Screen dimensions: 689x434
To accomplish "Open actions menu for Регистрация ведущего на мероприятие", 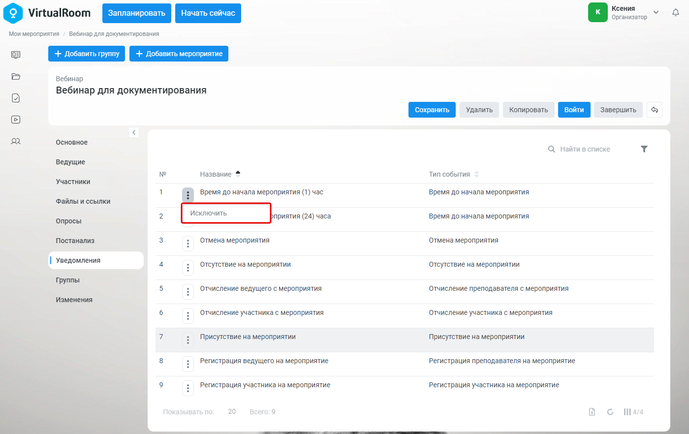I will pos(188,364).
